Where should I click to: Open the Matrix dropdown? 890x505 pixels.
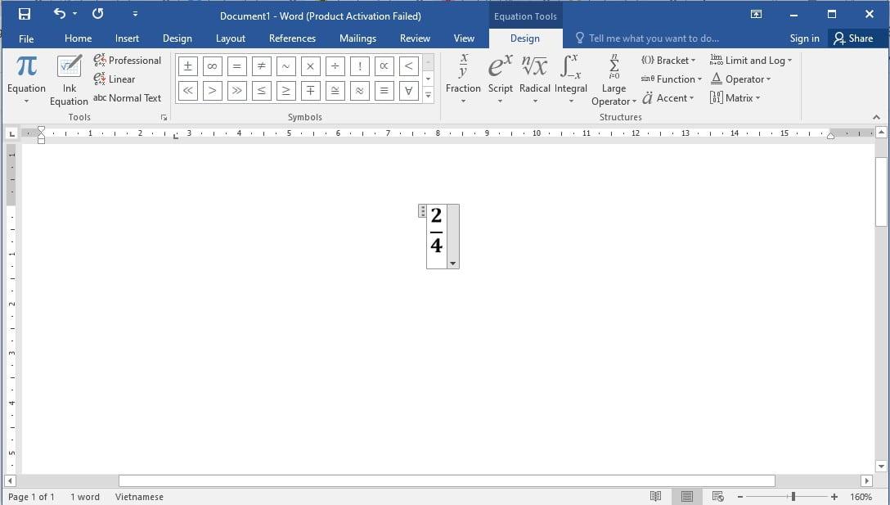tap(735, 97)
